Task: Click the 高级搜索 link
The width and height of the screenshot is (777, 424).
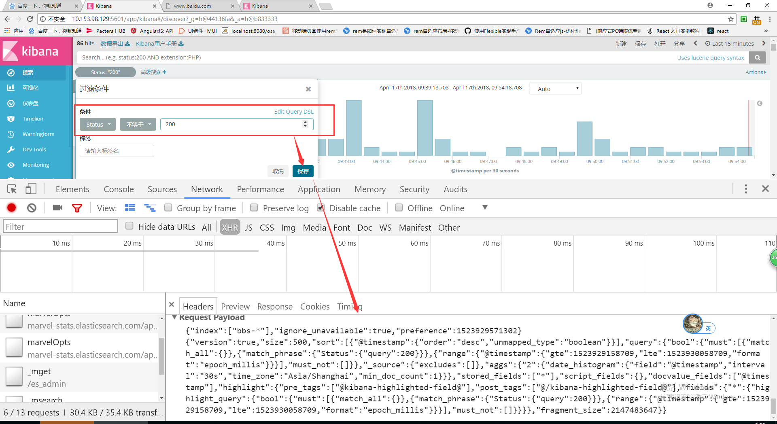Action: pos(153,72)
